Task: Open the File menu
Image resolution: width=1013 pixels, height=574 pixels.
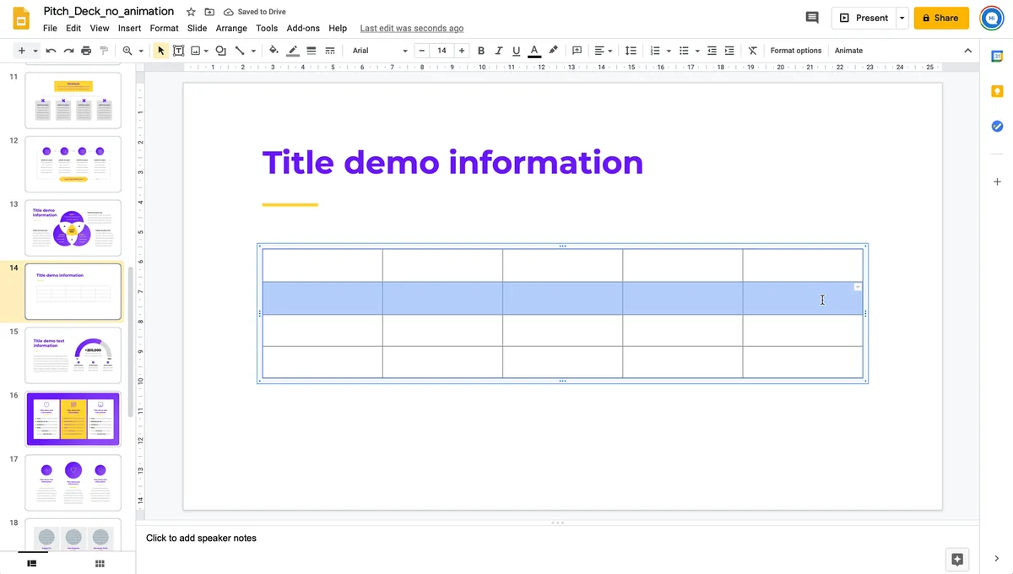Action: click(x=50, y=28)
